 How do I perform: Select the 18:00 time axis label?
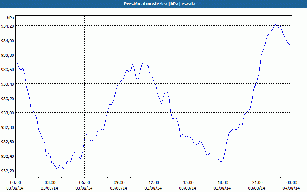[223, 183]
